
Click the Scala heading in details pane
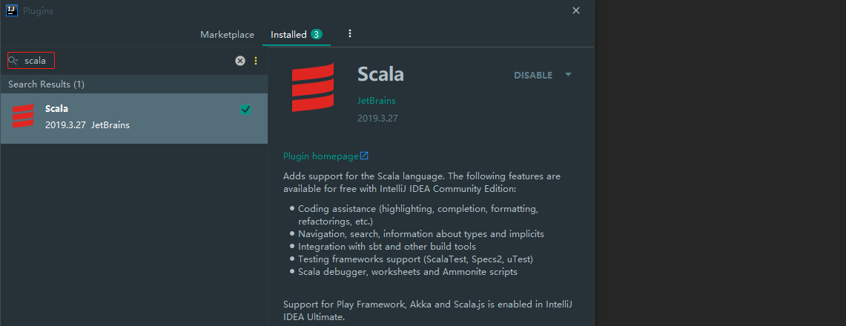click(x=380, y=75)
